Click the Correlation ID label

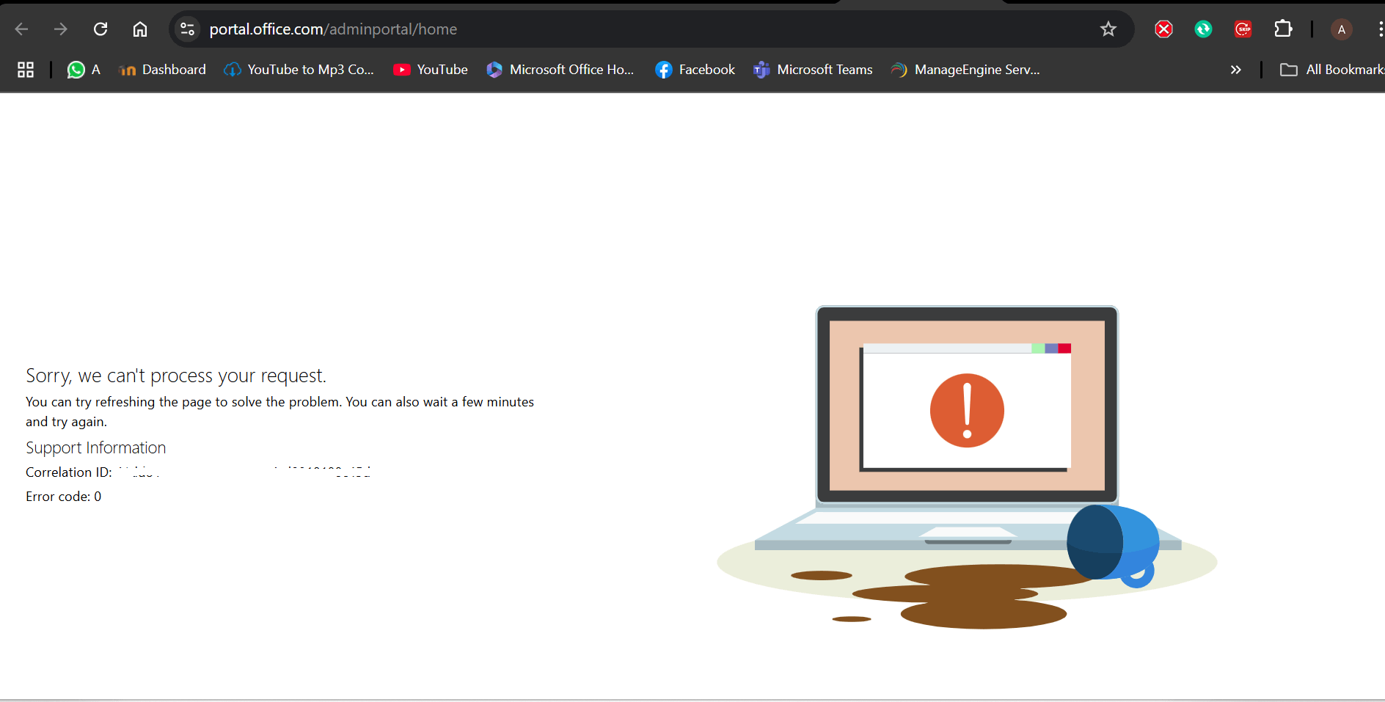tap(69, 472)
